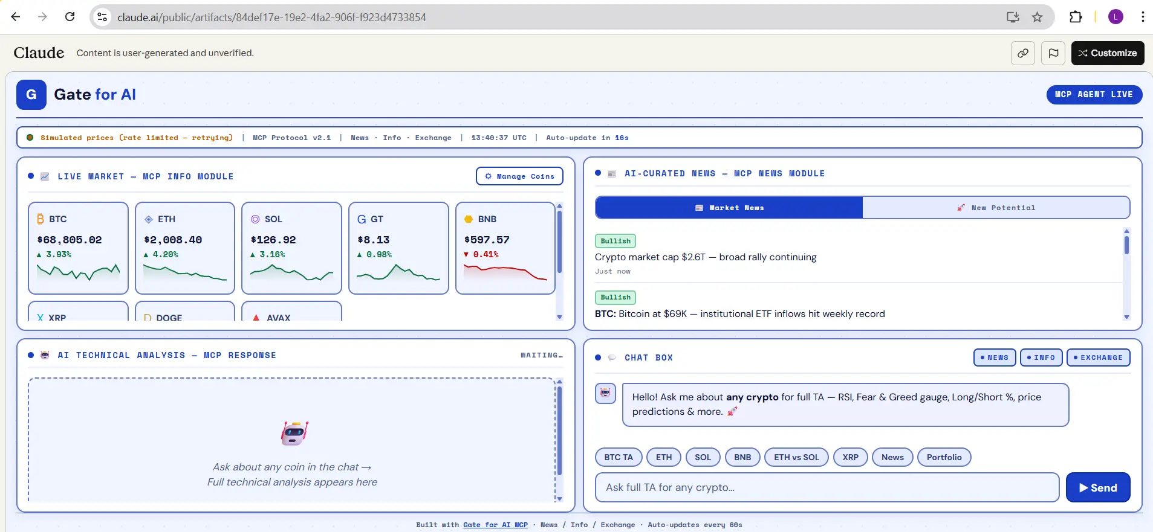
Task: Click the large robot mascot in analysis panel
Action: (294, 433)
